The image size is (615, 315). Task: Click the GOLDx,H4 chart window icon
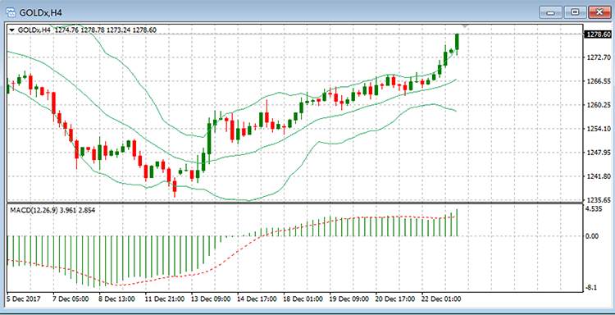(x=11, y=12)
